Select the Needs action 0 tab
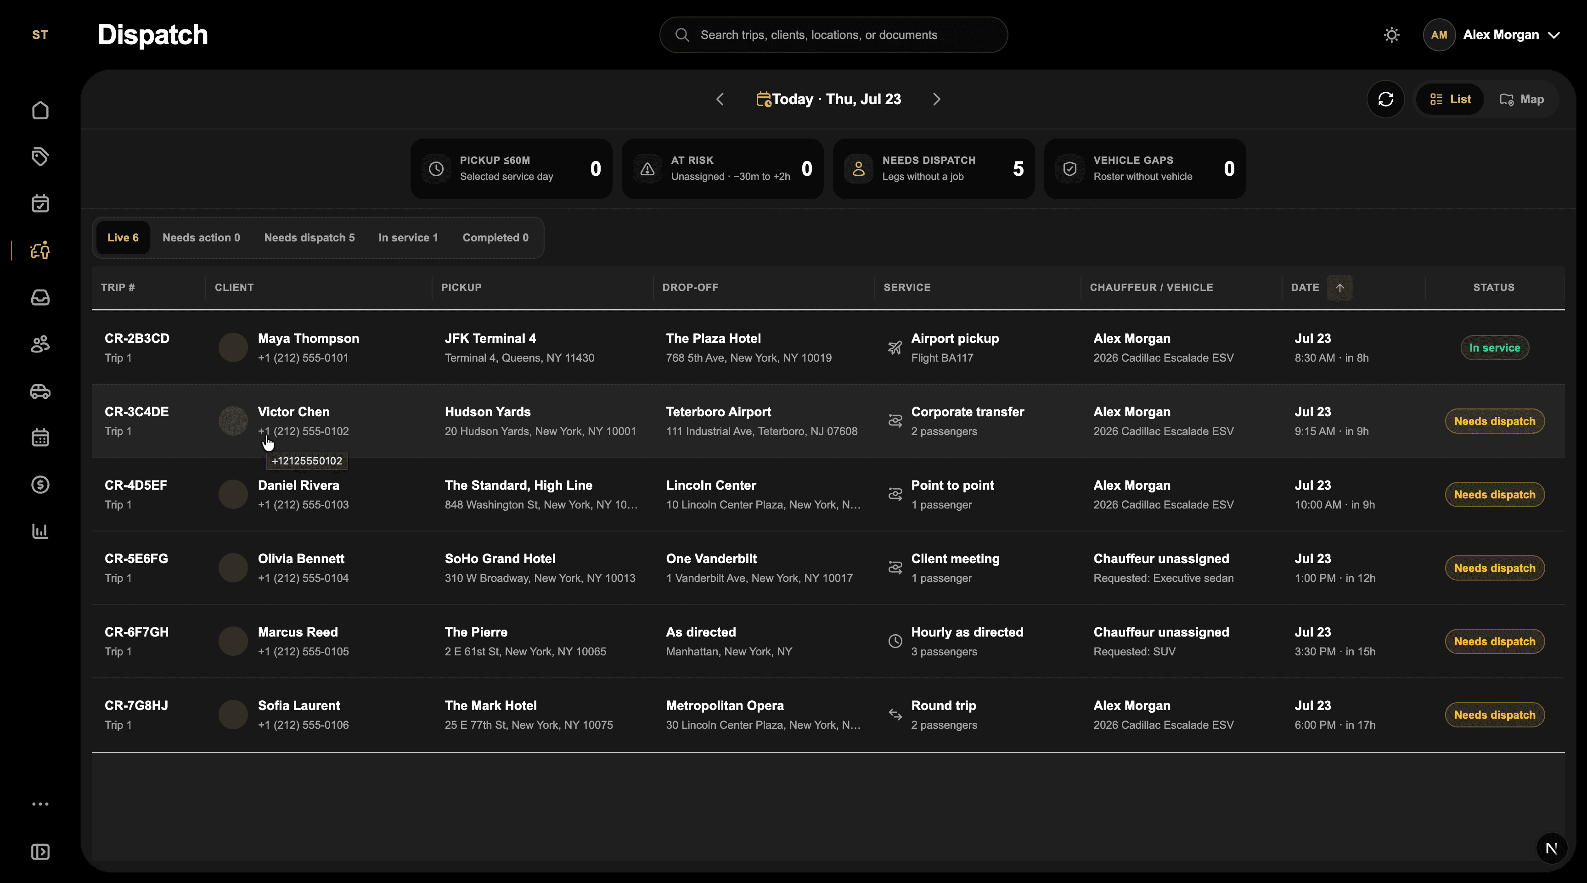Image resolution: width=1587 pixels, height=883 pixels. [x=202, y=238]
